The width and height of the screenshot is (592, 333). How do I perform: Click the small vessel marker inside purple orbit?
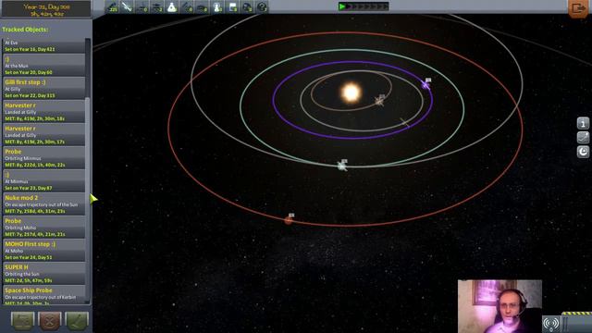pyautogui.click(x=404, y=122)
